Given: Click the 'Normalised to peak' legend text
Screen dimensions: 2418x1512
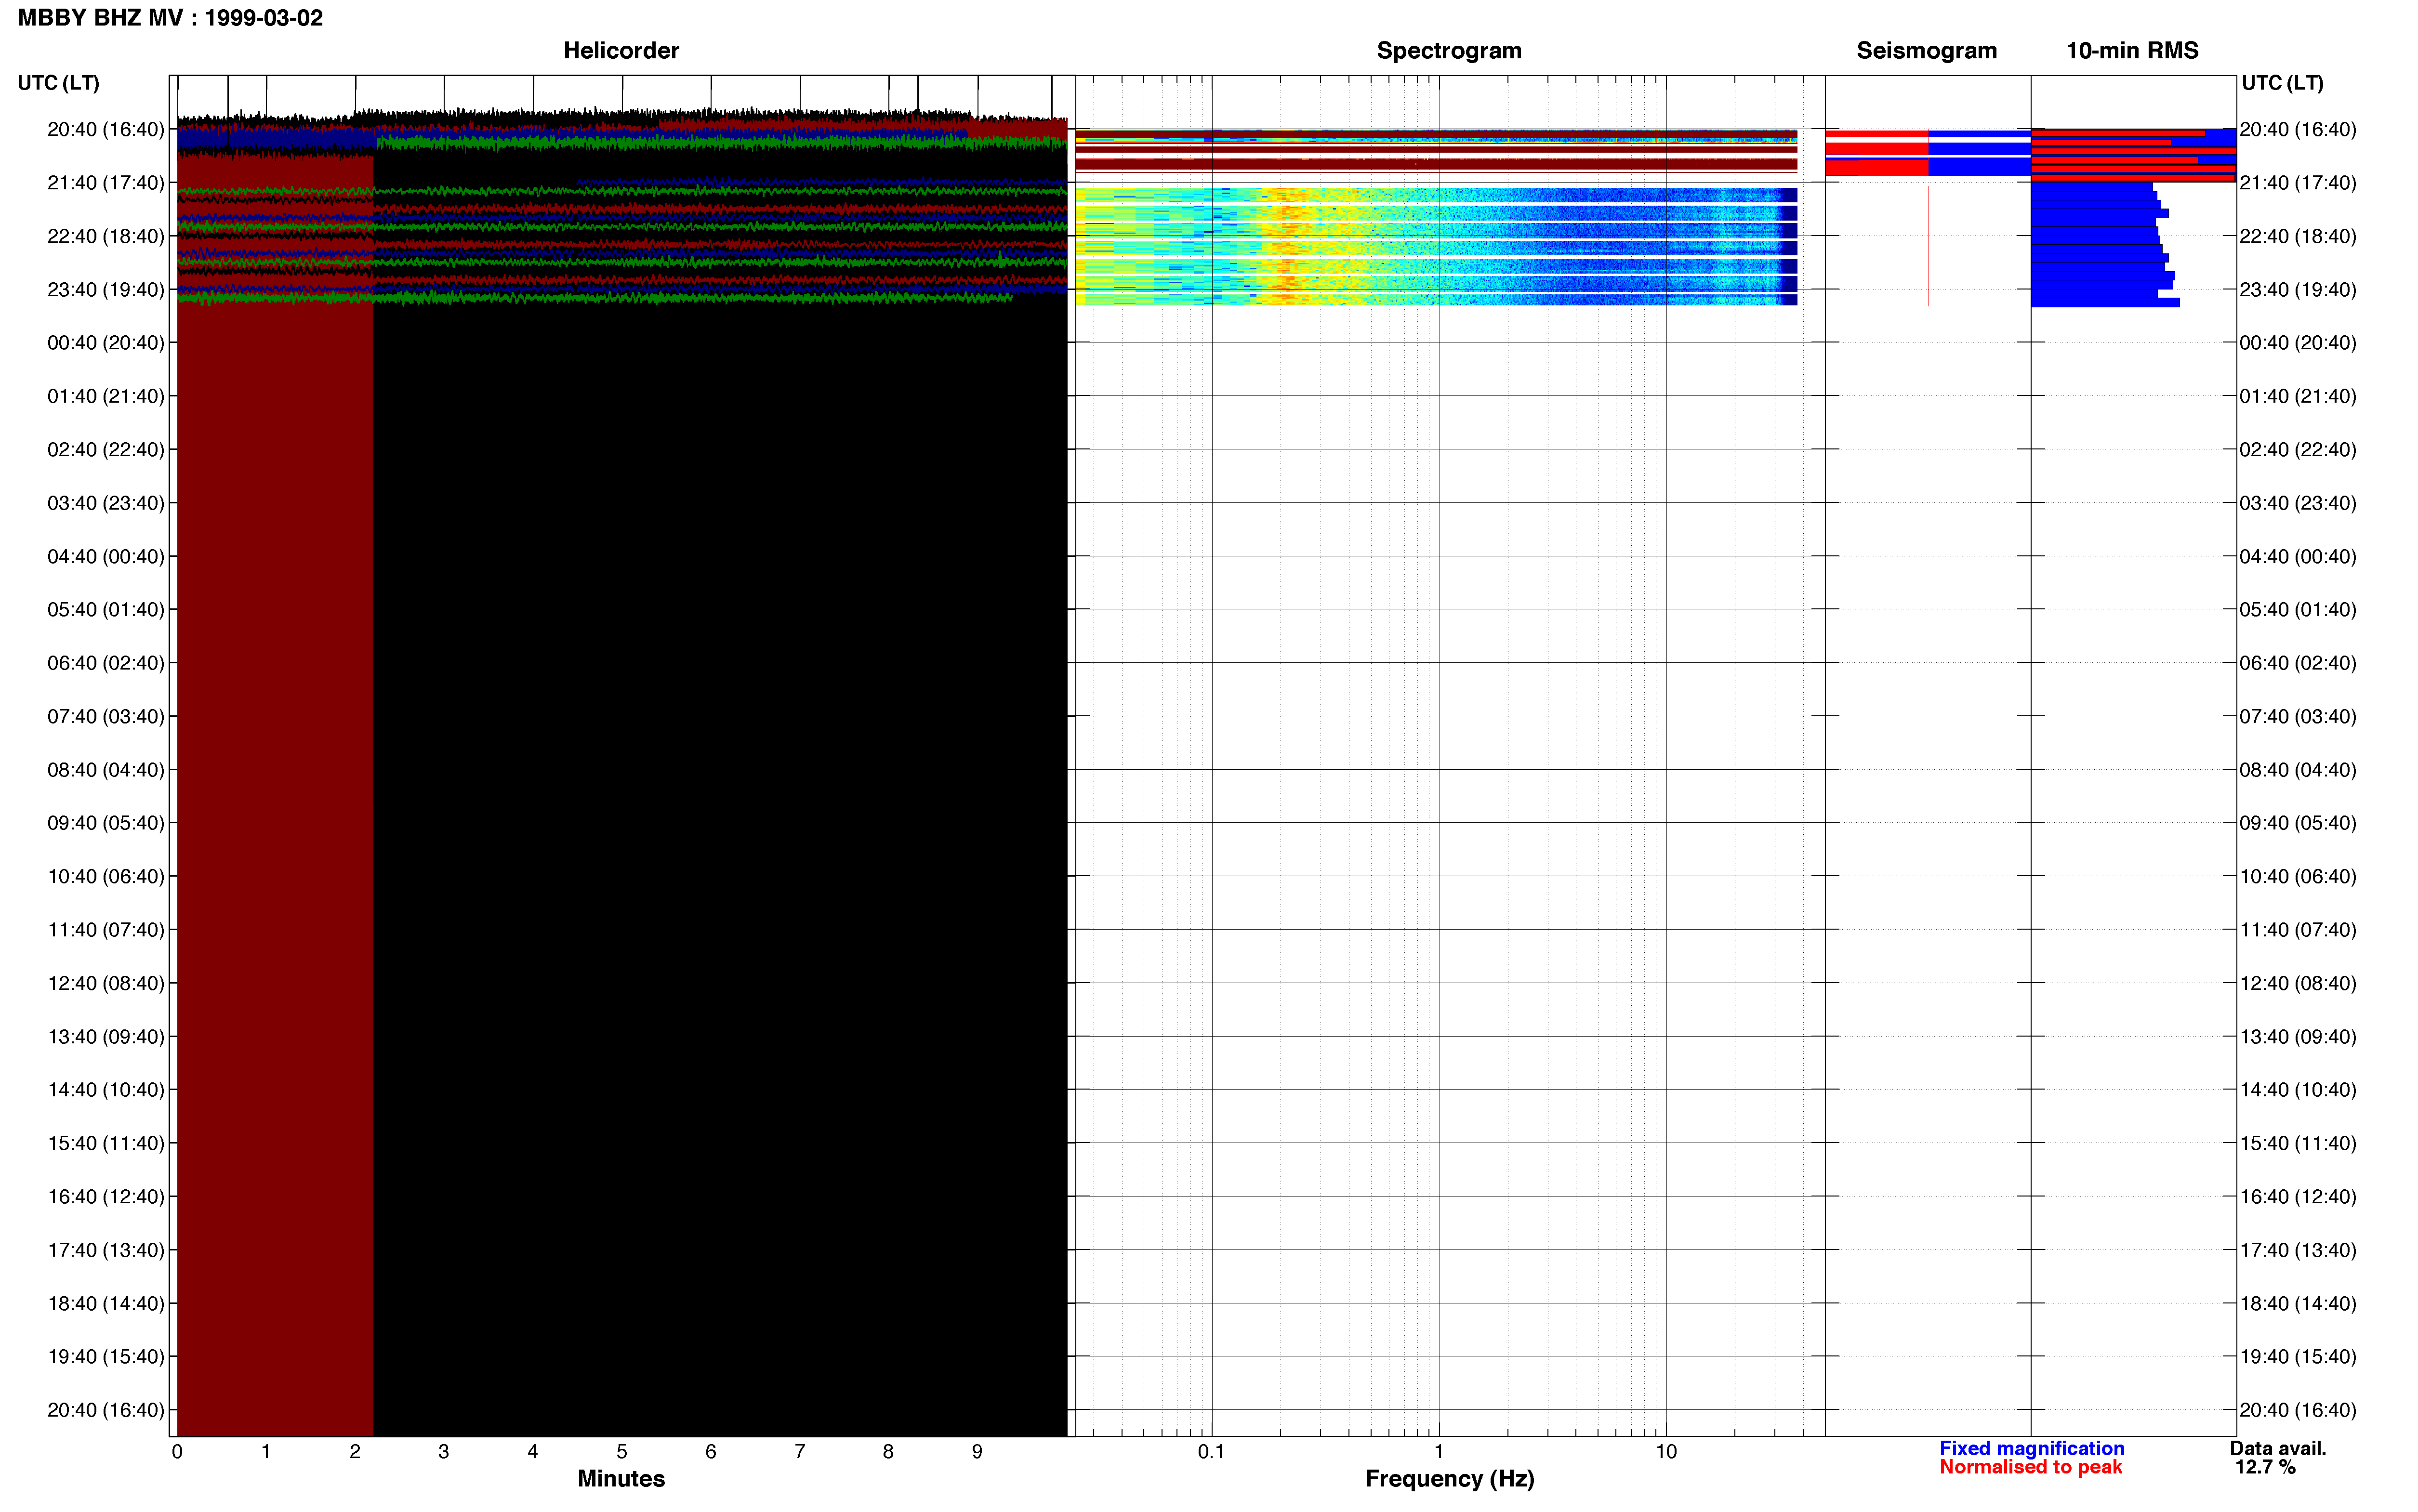Looking at the screenshot, I should (2030, 1467).
